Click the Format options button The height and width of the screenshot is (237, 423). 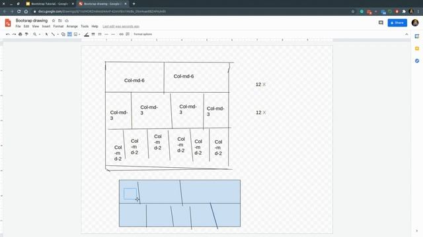(143, 34)
